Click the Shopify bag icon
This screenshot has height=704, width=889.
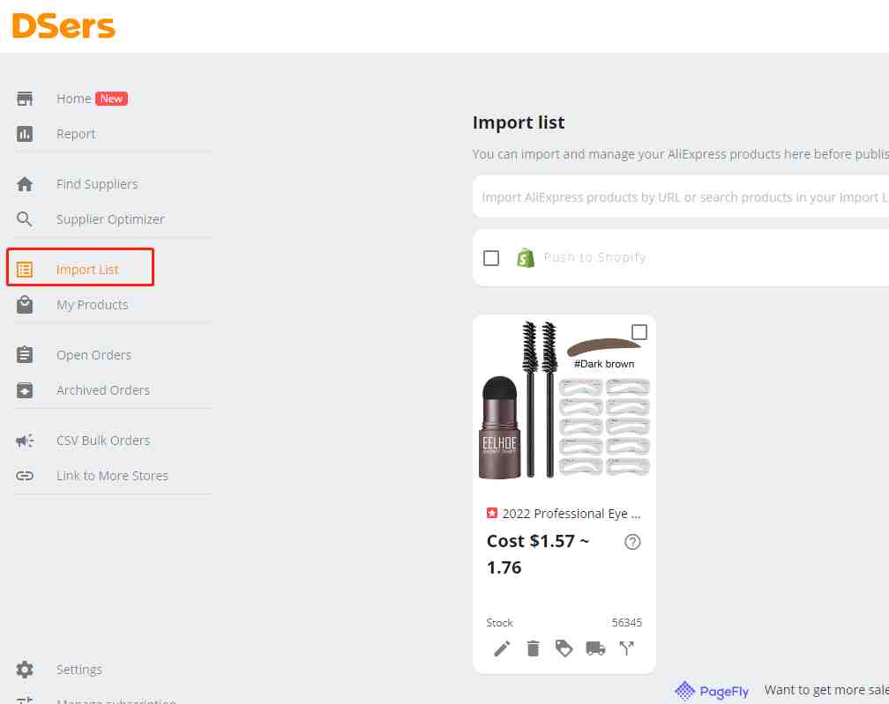pos(526,258)
